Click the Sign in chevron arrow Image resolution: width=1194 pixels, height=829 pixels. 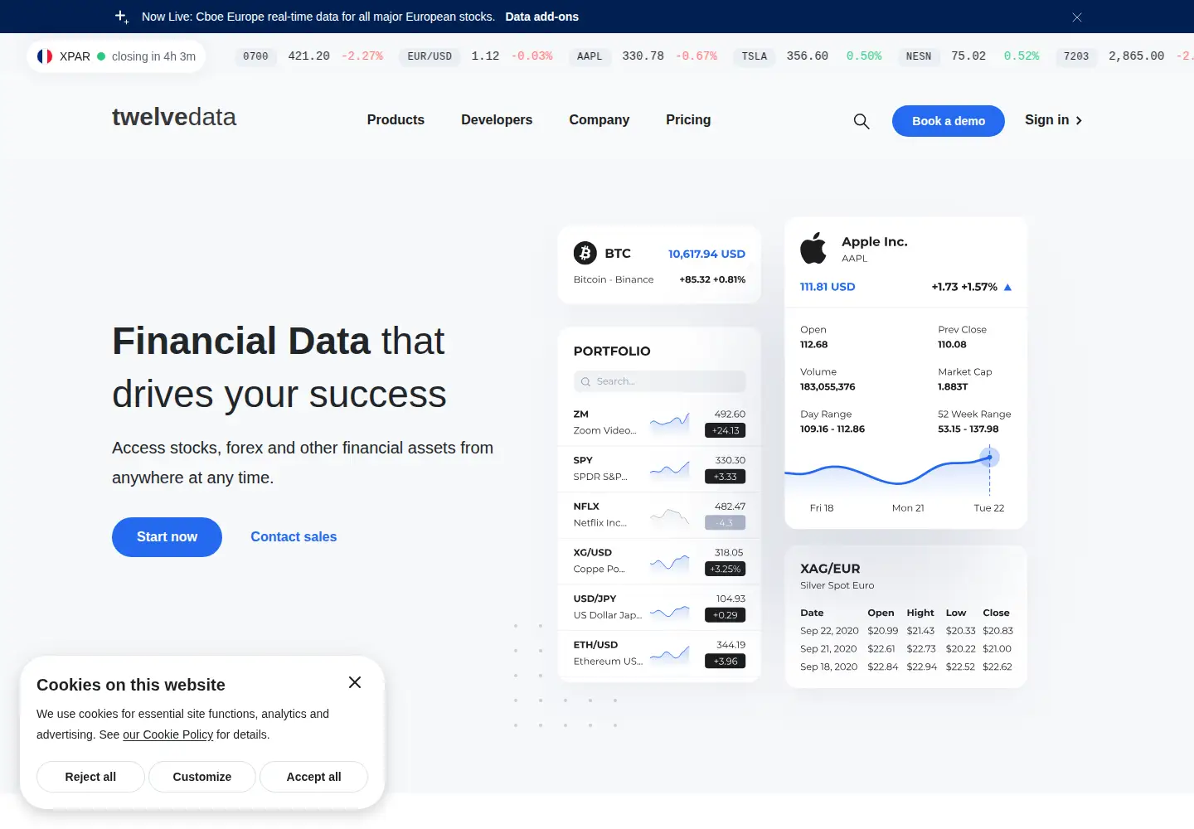[1079, 120]
